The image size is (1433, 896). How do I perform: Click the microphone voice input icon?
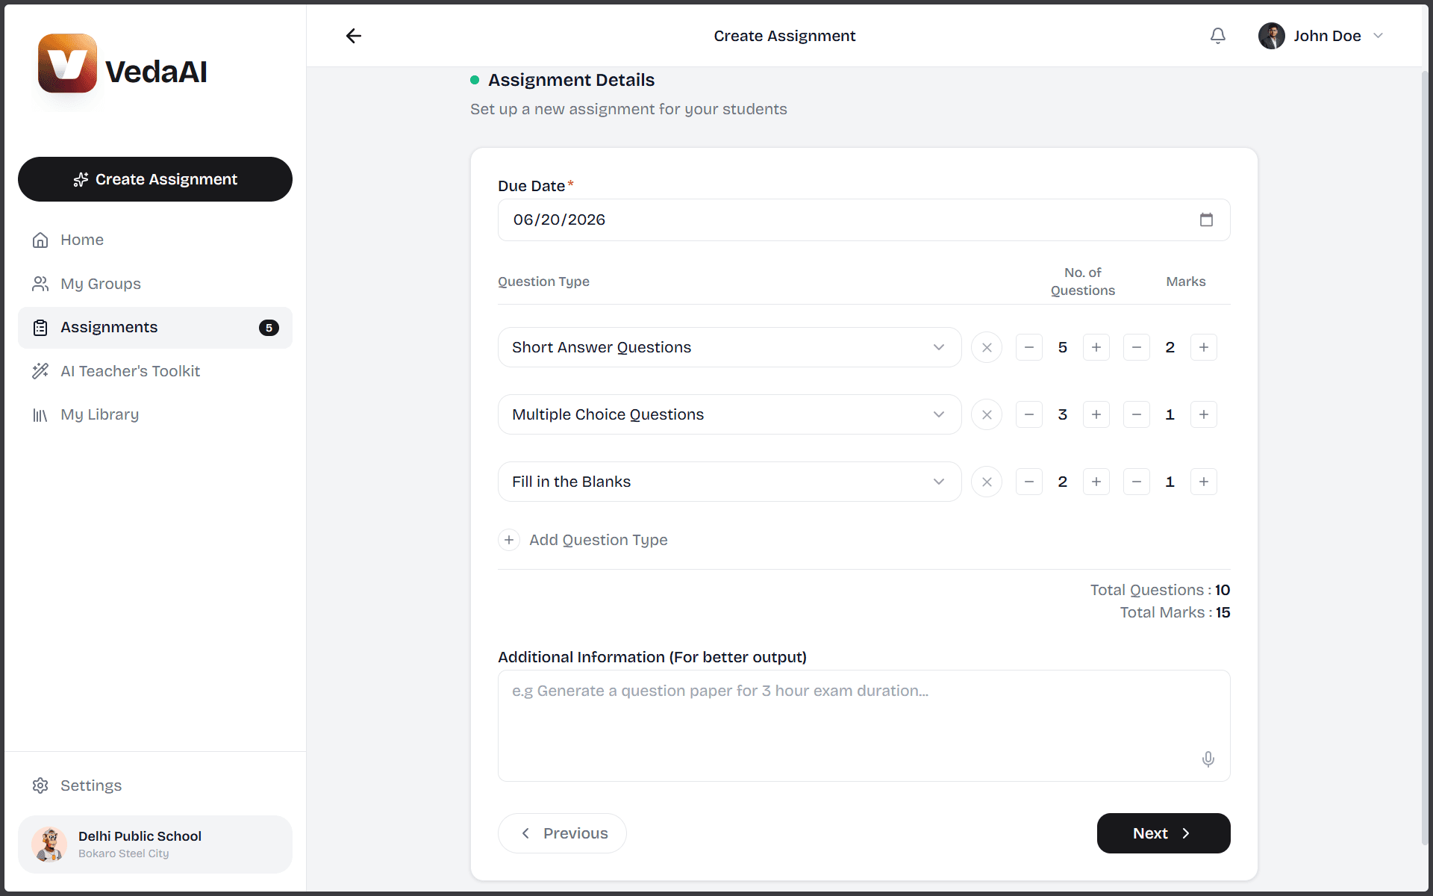tap(1208, 759)
